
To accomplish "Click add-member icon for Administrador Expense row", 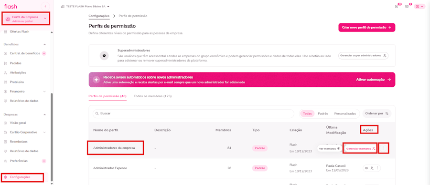I will coord(372,168).
